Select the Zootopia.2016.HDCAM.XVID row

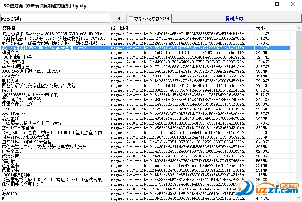[x=145, y=34]
